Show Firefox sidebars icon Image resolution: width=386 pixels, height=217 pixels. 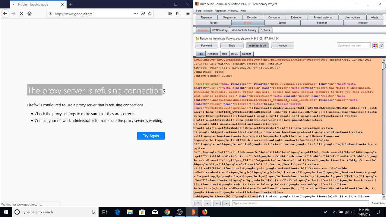point(178,14)
